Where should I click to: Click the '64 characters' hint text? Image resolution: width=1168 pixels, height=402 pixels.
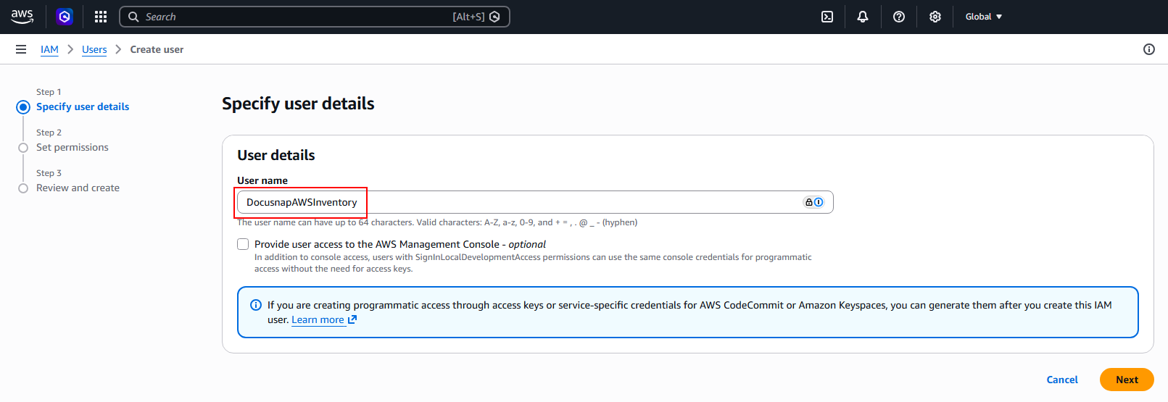click(386, 222)
